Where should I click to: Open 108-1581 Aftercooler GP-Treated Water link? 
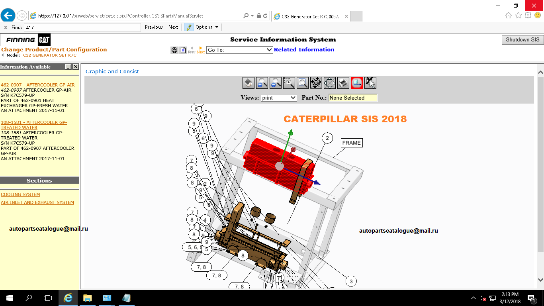[x=34, y=125]
